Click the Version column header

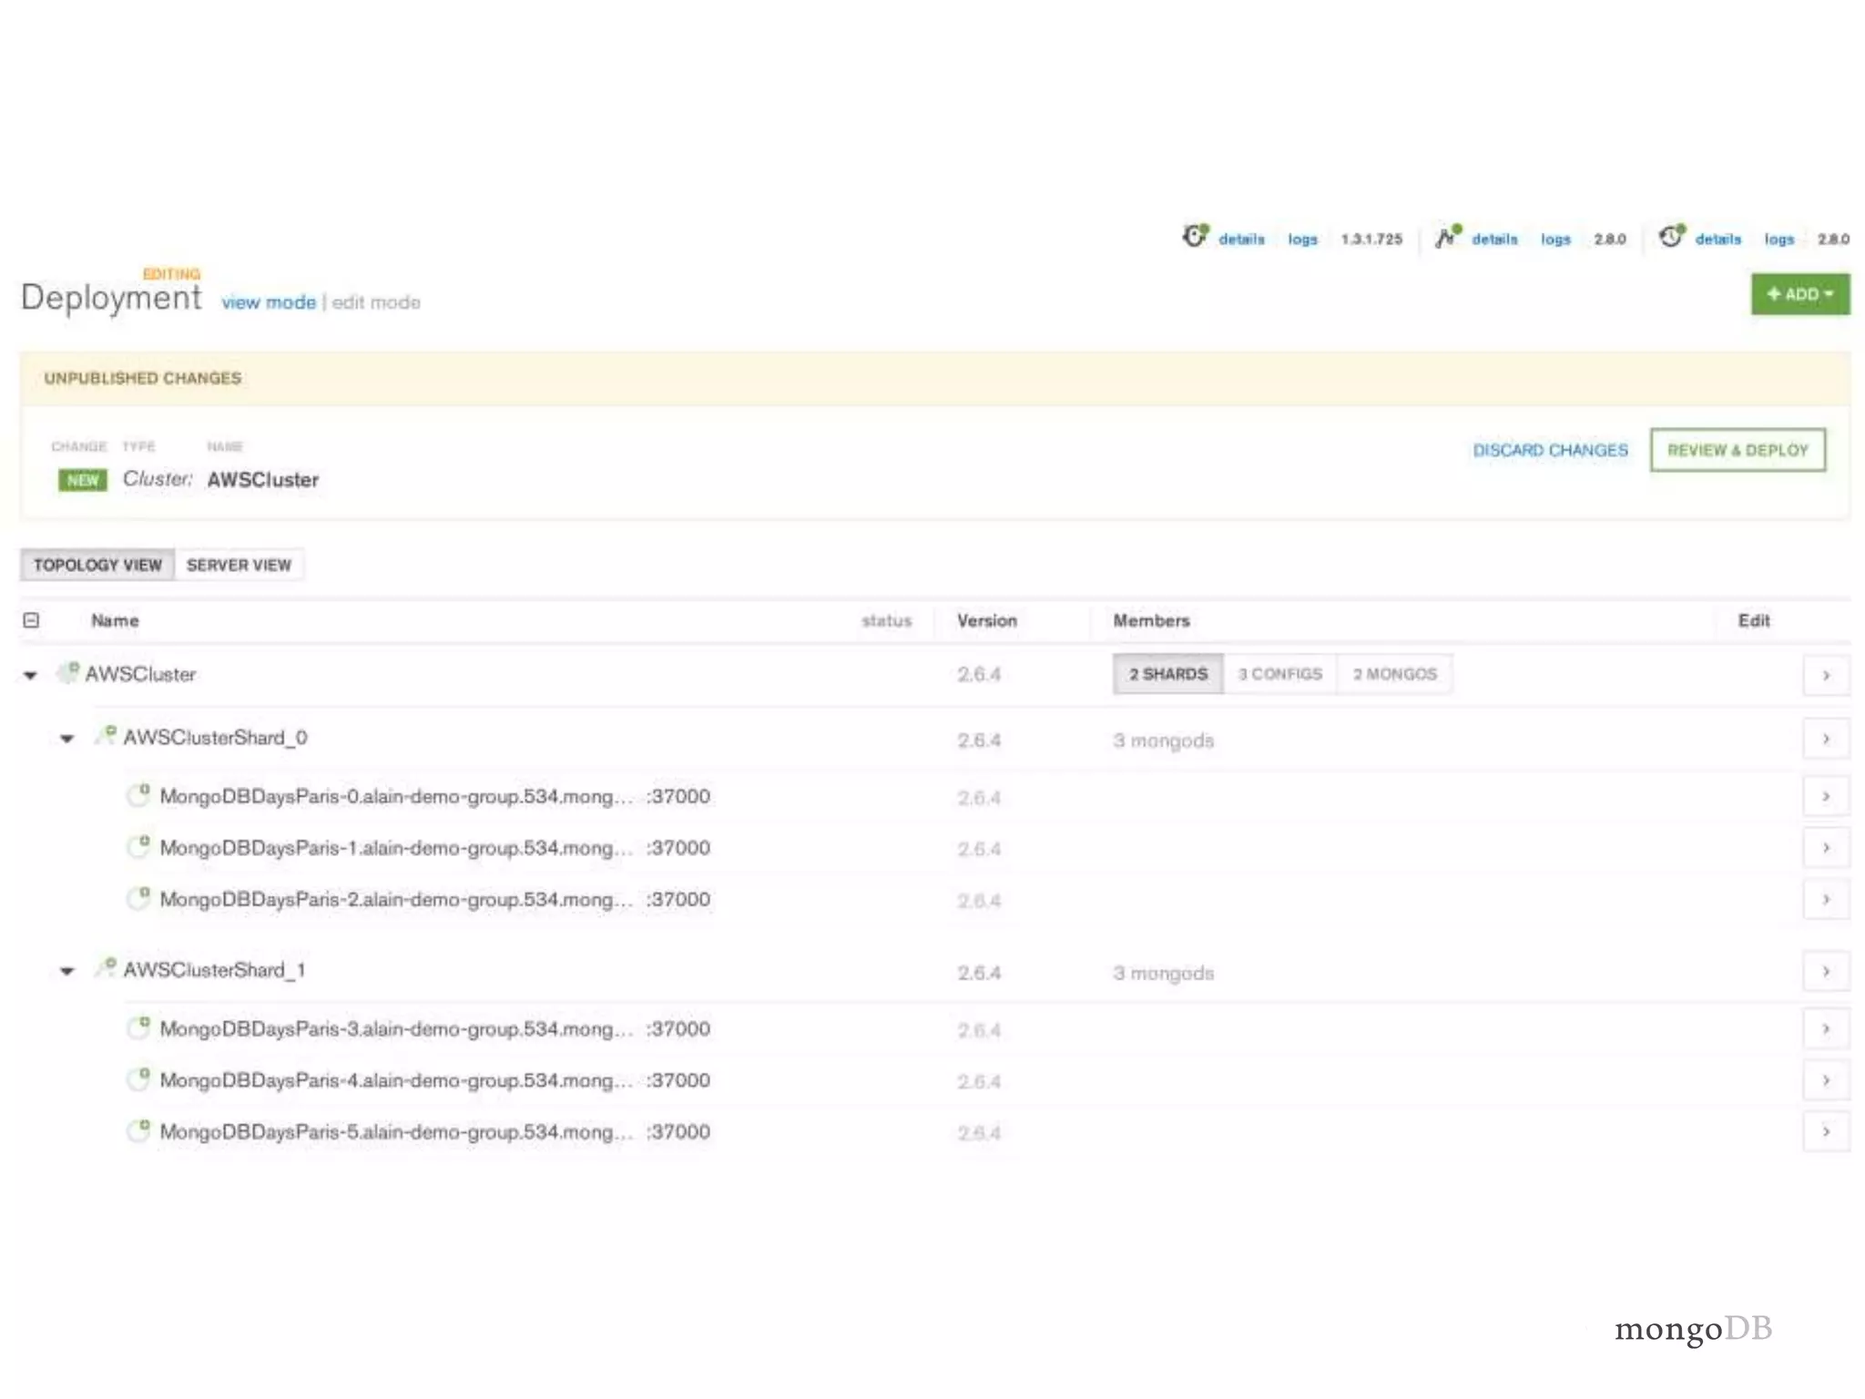point(986,620)
